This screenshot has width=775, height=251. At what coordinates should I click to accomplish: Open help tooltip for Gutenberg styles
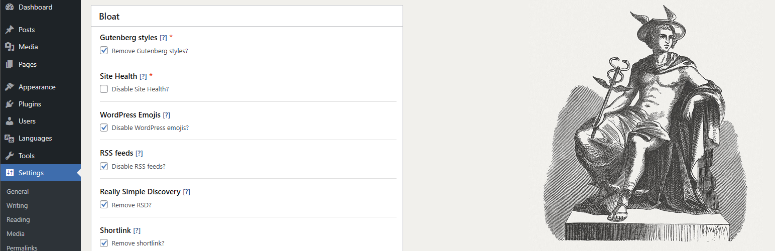[x=163, y=38]
